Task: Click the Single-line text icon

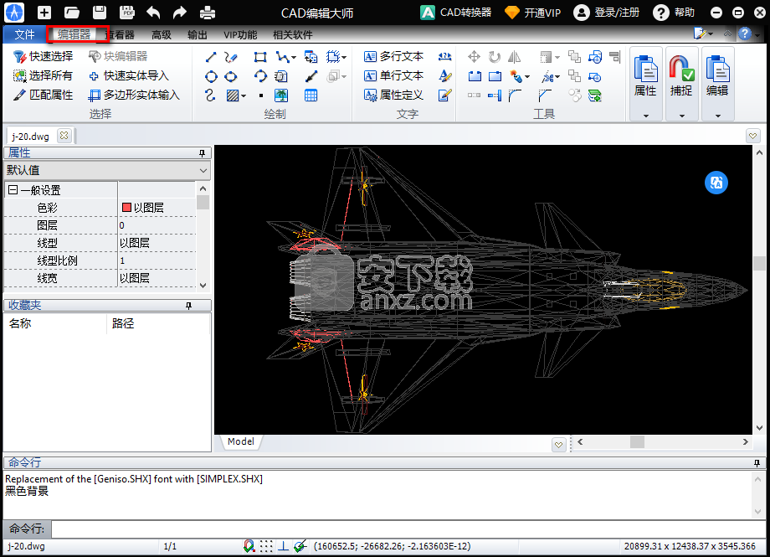Action: tap(370, 75)
